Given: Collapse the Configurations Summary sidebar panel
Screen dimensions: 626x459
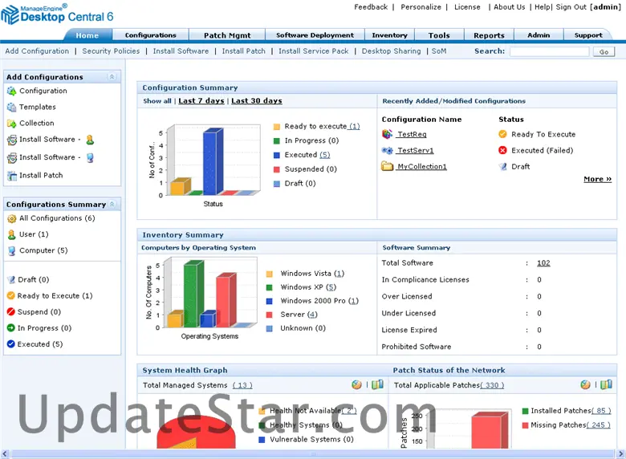Looking at the screenshot, I should (112, 204).
